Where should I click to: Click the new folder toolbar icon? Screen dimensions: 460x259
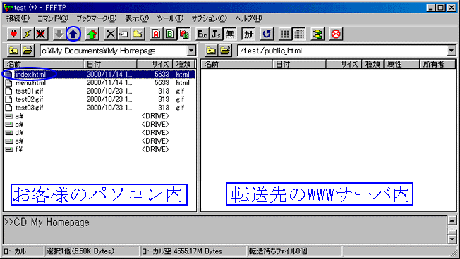point(138,34)
